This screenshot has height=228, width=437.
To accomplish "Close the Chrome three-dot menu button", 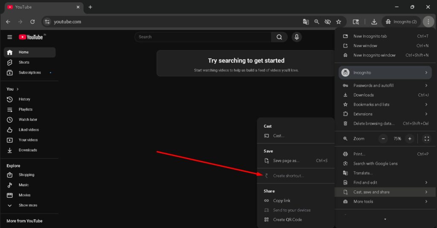I will 428,22.
